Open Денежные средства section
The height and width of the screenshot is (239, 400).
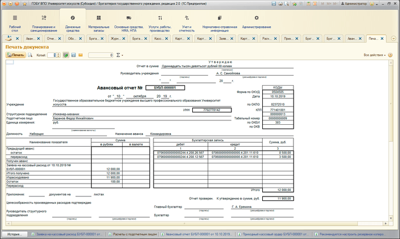pos(73,22)
